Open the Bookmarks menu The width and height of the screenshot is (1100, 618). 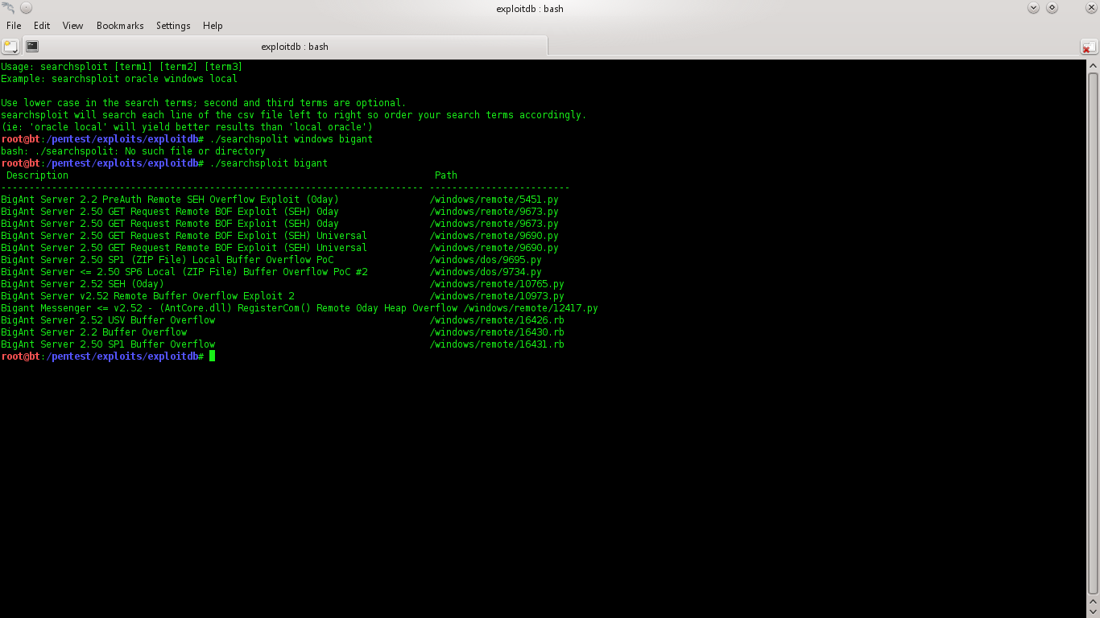(x=119, y=25)
